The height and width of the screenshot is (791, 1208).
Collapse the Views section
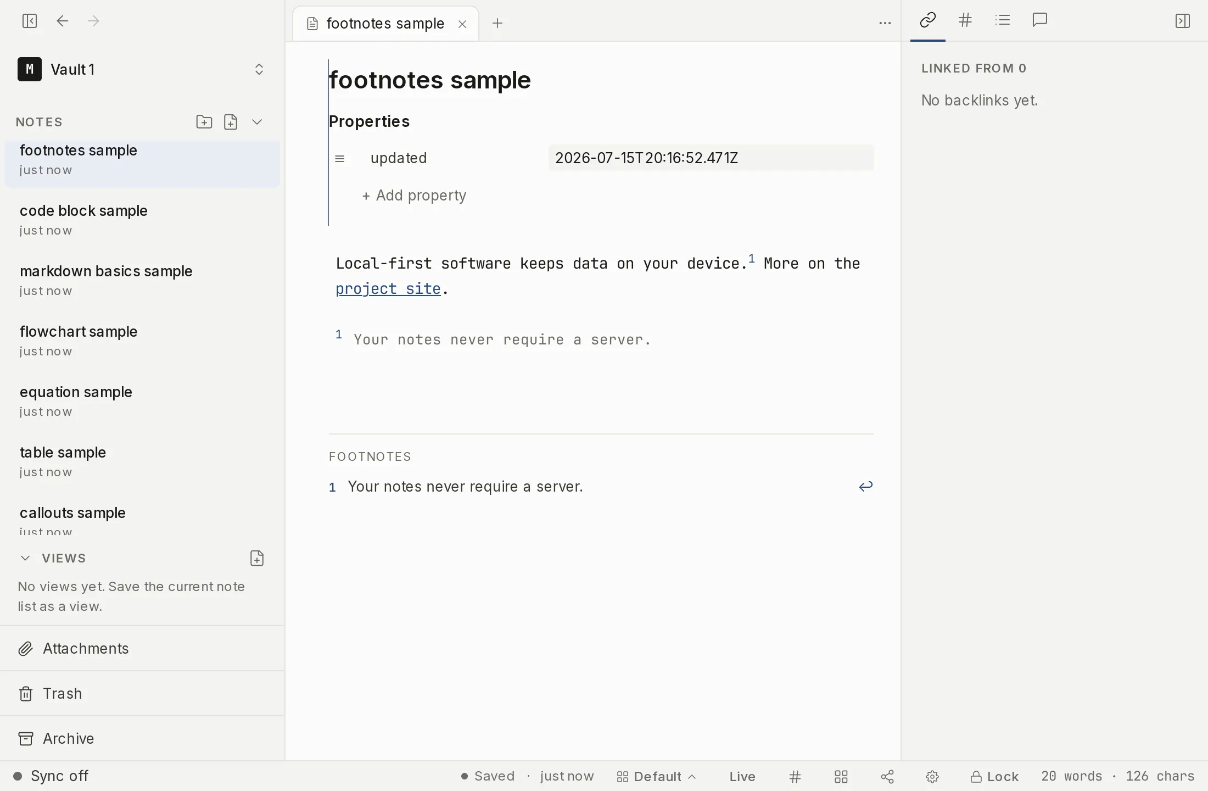(25, 558)
